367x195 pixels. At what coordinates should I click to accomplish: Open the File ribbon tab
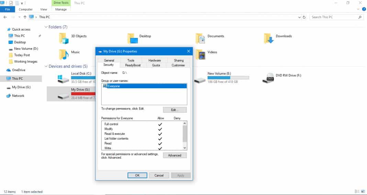[x=8, y=9]
